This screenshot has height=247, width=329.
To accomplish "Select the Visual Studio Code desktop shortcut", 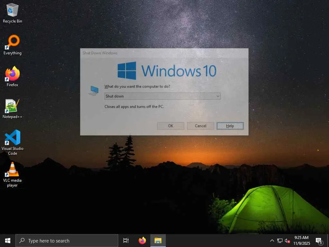I will pos(13,142).
